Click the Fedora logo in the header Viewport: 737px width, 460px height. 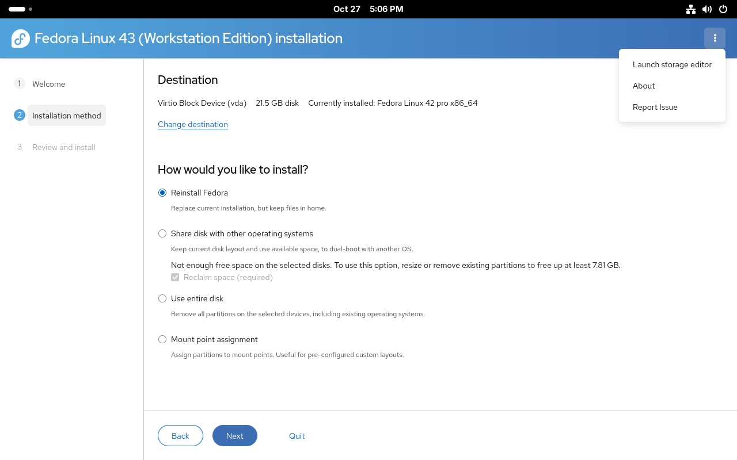(20, 39)
